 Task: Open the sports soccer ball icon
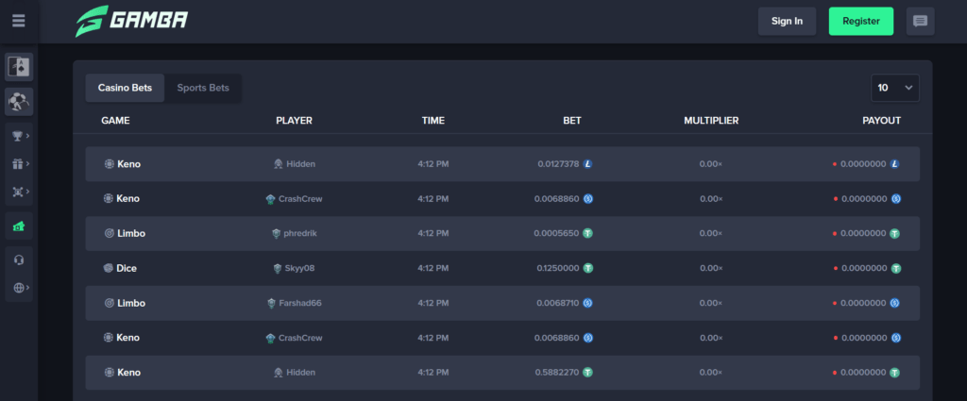(x=19, y=100)
